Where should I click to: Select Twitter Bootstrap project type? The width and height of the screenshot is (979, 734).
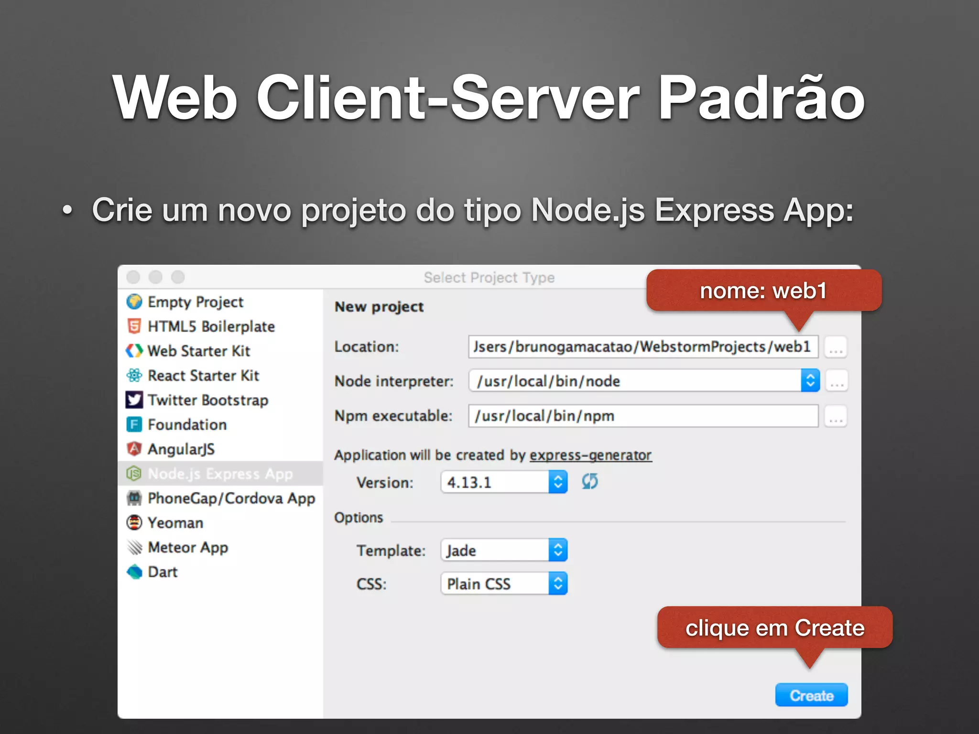[208, 400]
